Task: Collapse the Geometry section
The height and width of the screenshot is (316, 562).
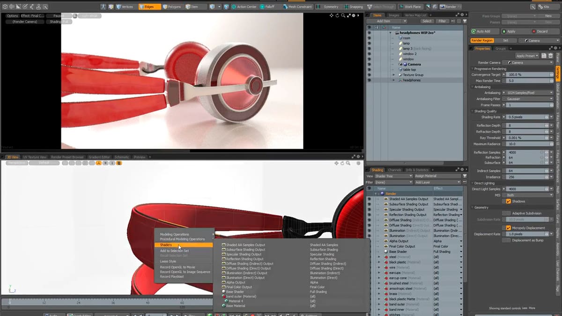Action: (473, 207)
